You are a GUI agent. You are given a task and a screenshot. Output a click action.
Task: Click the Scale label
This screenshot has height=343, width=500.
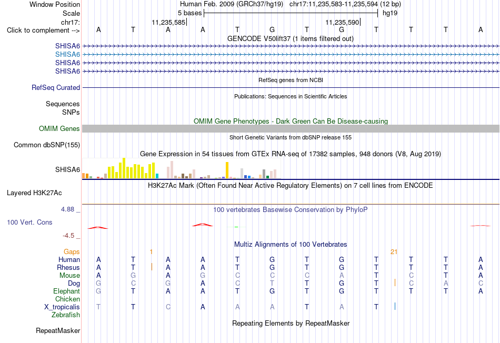(x=71, y=13)
